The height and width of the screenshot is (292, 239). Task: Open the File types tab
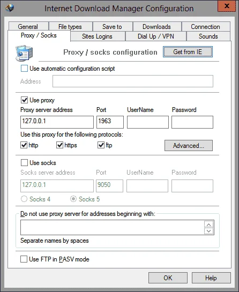pyautogui.click(x=70, y=27)
